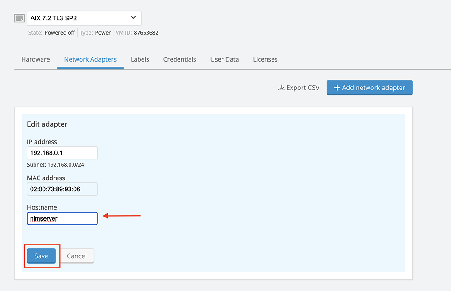Click the Type Power value
This screenshot has width=451, height=291.
[103, 33]
